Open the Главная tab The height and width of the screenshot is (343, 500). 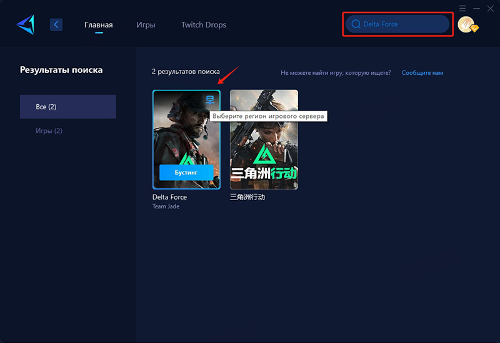tap(99, 25)
